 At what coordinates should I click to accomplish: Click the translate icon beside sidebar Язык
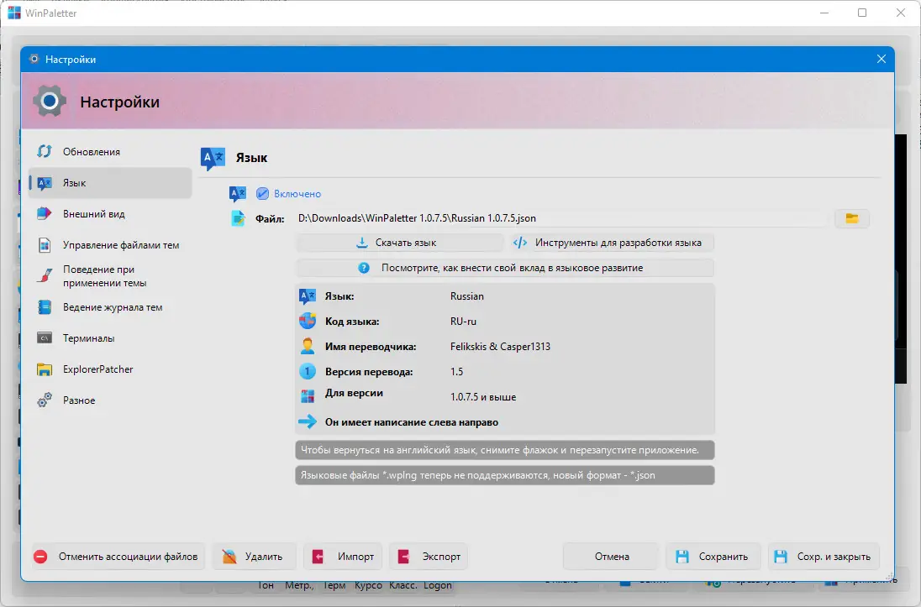45,183
